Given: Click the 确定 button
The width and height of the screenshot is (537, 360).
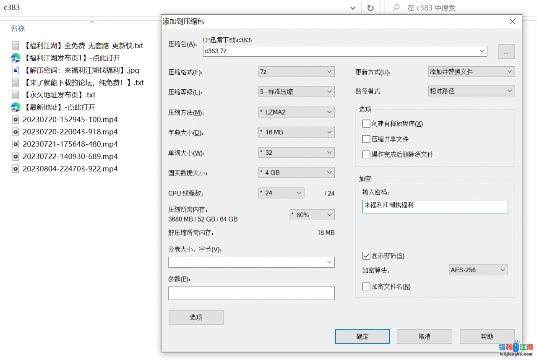Looking at the screenshot, I should [x=362, y=337].
